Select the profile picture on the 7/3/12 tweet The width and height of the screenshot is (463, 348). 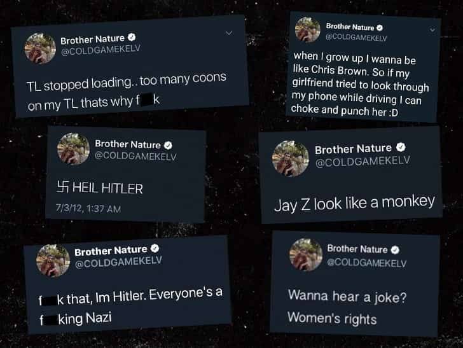coord(74,149)
